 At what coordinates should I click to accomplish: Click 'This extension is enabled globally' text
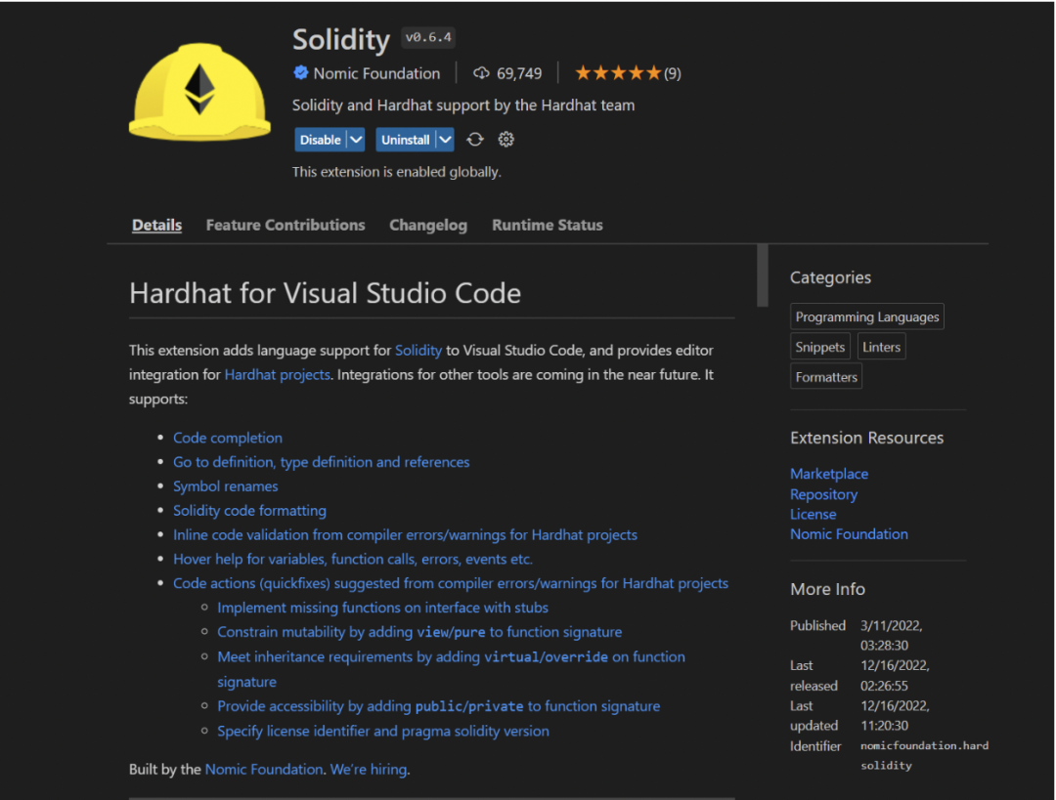(397, 172)
